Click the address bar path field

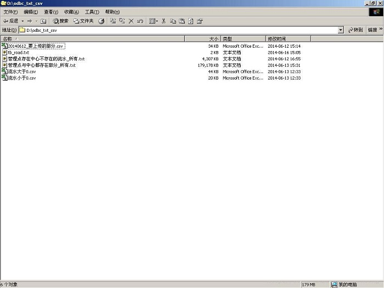click(x=176, y=30)
